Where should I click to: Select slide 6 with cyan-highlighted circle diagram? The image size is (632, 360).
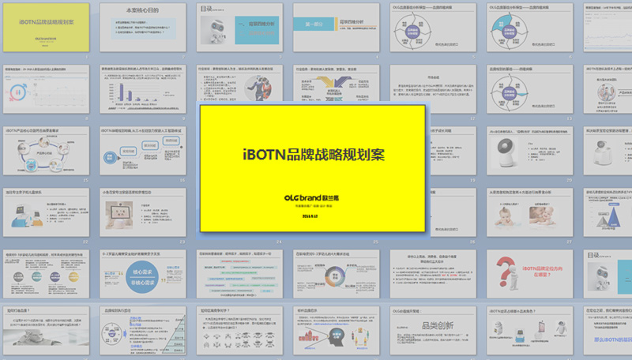(x=529, y=28)
